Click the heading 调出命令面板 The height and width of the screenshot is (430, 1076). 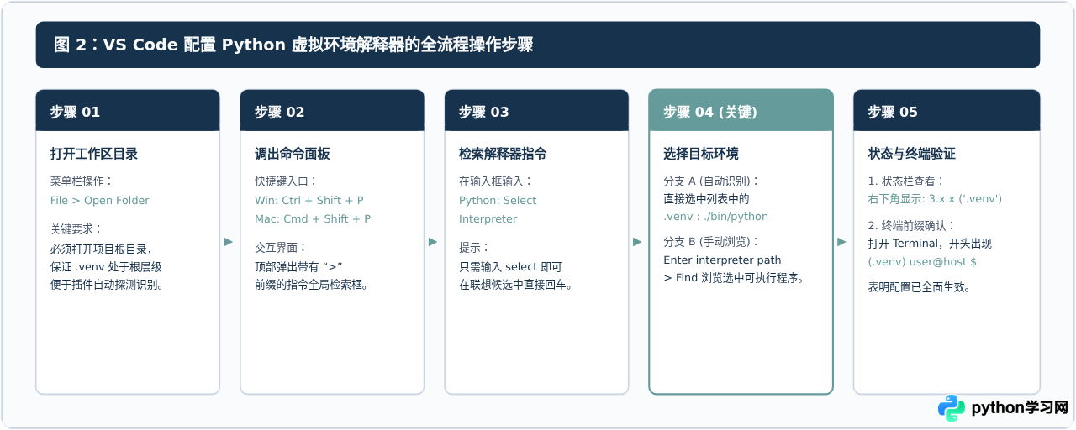pyautogui.click(x=293, y=154)
